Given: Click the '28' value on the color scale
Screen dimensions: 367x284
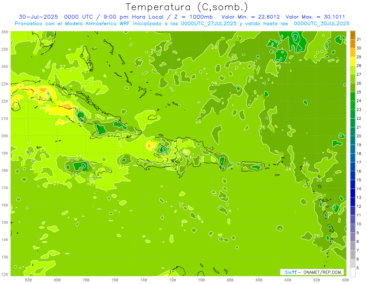Looking at the screenshot, I should [x=359, y=66].
